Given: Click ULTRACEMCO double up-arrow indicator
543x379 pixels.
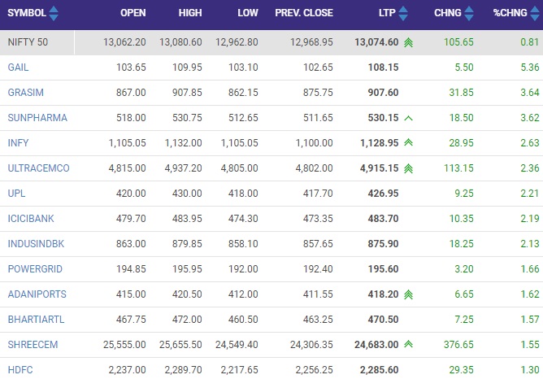Looking at the screenshot, I should pyautogui.click(x=409, y=168).
